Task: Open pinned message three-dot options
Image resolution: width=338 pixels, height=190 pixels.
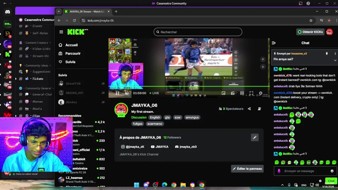Action: pyautogui.click(x=335, y=54)
